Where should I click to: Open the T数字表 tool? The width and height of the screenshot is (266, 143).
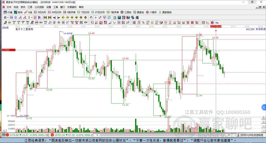[x=113, y=12]
